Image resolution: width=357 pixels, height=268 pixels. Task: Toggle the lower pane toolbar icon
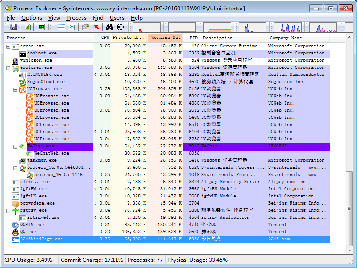[62, 27]
